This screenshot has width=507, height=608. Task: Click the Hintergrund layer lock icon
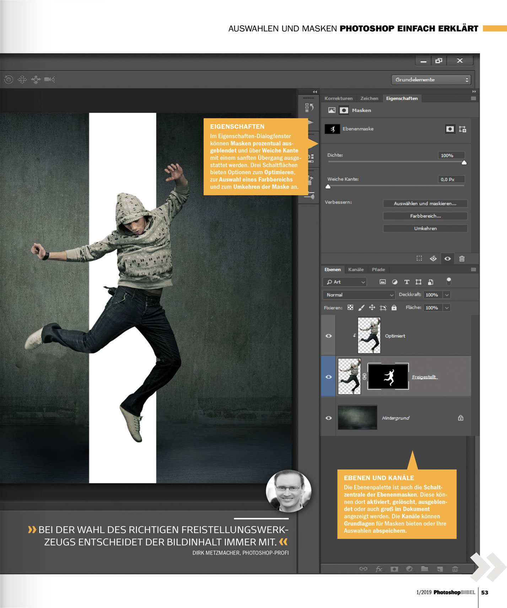click(460, 418)
